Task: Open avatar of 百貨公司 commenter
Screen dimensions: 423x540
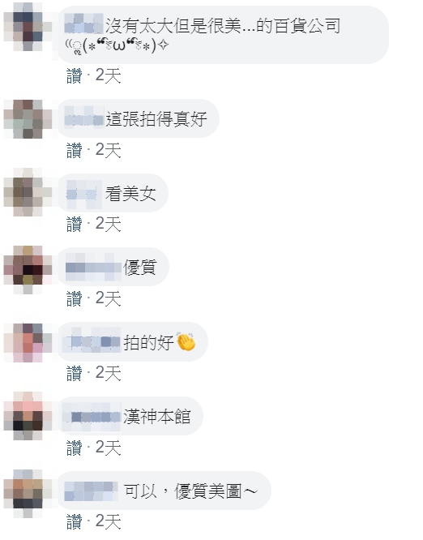Action: pyautogui.click(x=28, y=27)
